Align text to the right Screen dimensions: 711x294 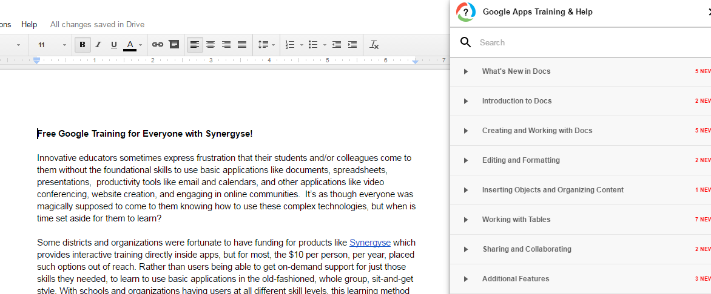[226, 45]
